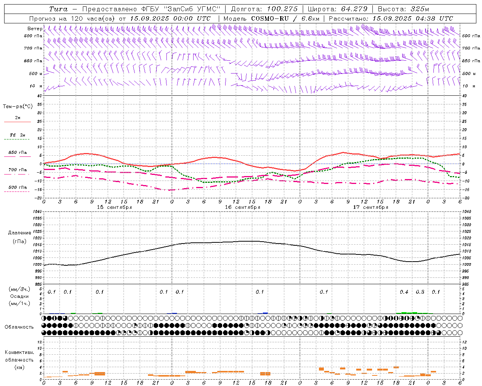Click the '(гПа)' pressure unit label
The image size is (482, 386).
pyautogui.click(x=20, y=241)
